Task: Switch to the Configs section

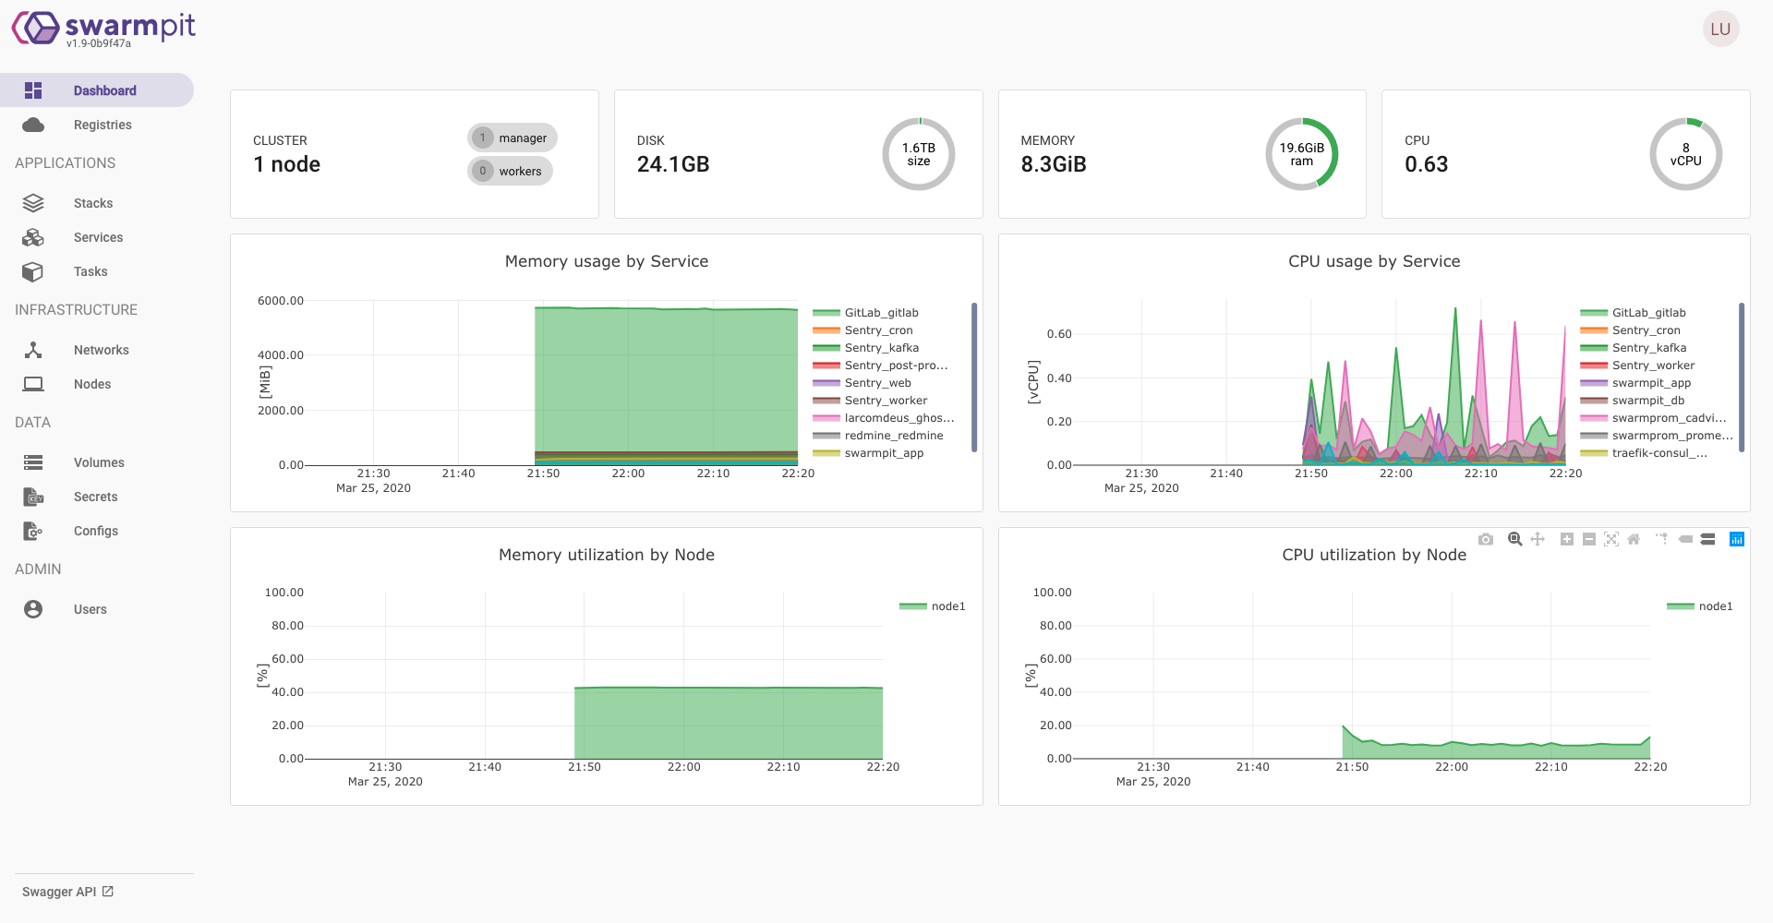Action: 96,531
